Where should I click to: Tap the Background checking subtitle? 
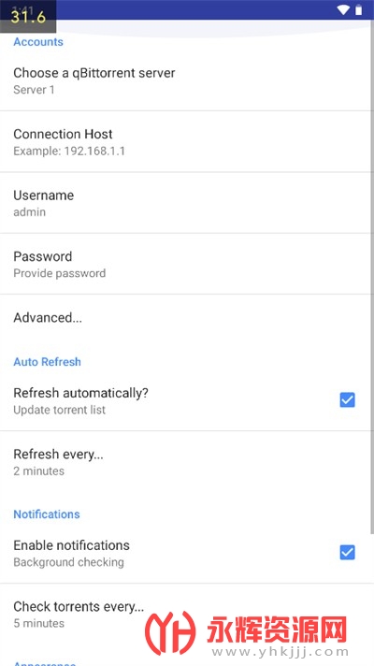click(69, 562)
